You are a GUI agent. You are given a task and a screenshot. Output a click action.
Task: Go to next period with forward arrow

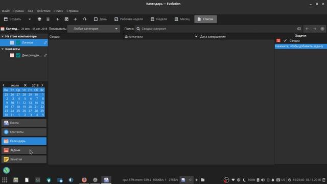click(75, 19)
